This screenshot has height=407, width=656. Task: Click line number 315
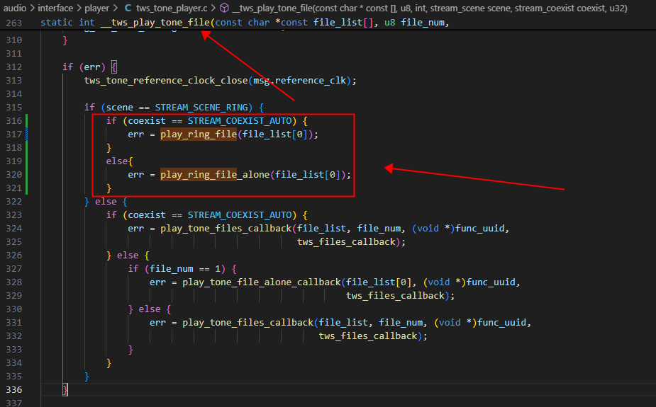point(13,108)
